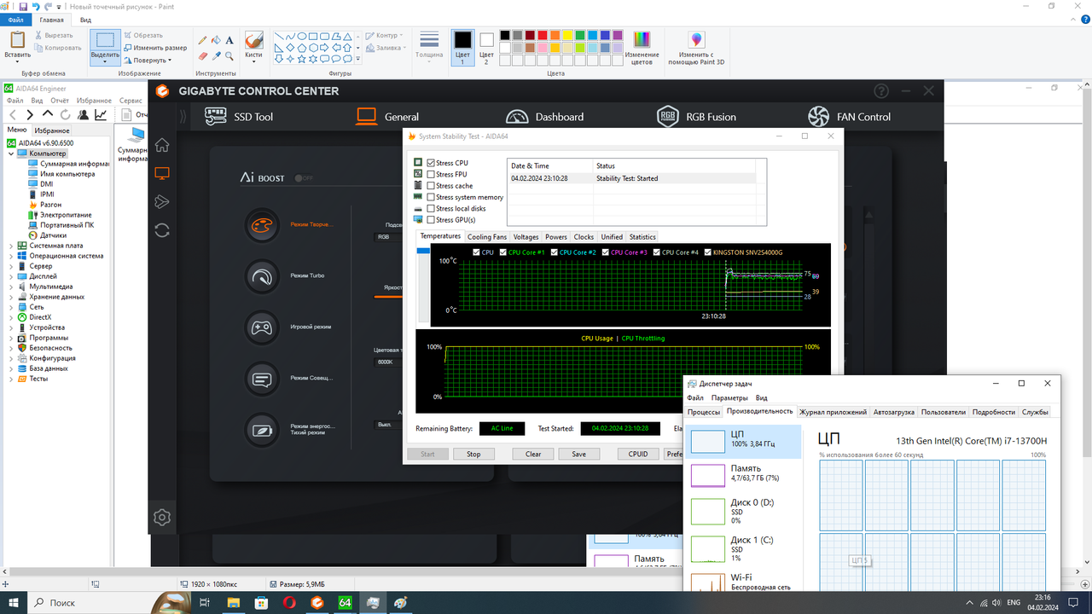Open FAN Control in Gigabyte Control Center
The height and width of the screenshot is (614, 1092).
click(x=849, y=117)
